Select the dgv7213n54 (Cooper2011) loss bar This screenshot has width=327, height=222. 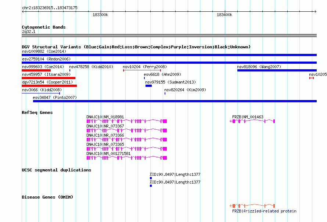[x=49, y=86]
